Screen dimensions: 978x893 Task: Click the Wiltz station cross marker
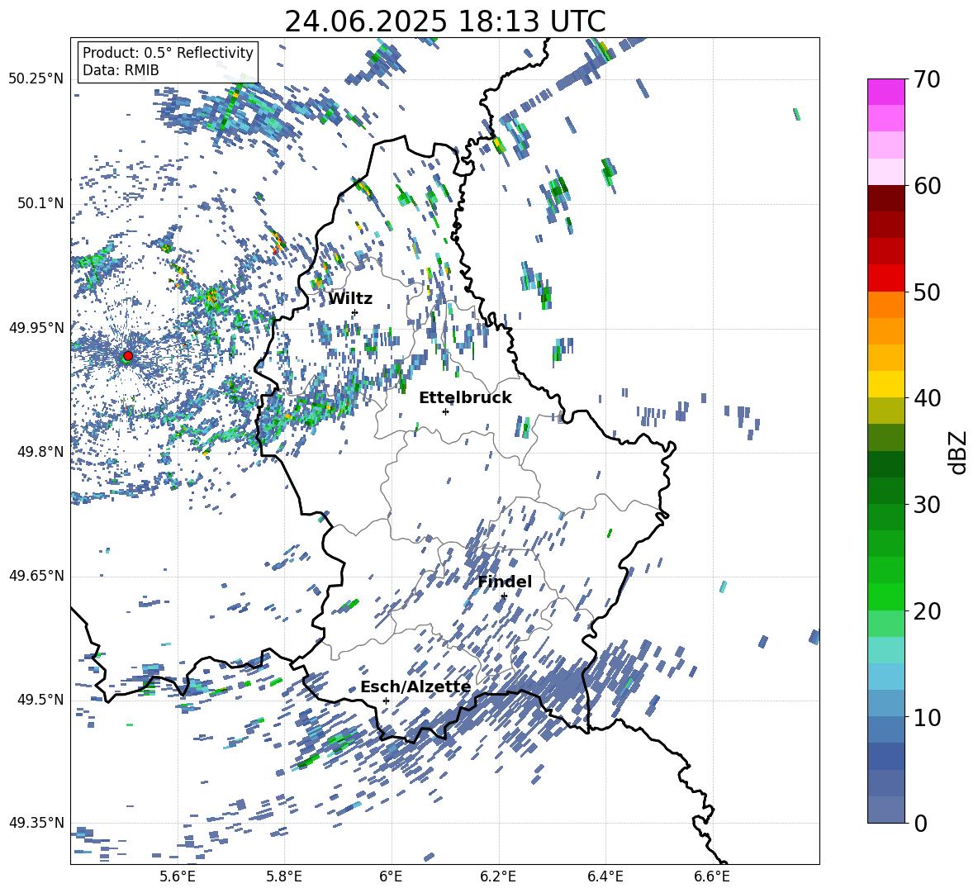(x=355, y=312)
